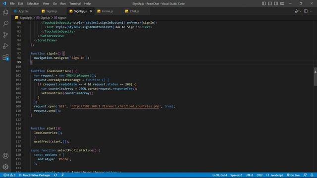Open the Edit menu
The width and height of the screenshot is (317, 178).
click(x=20, y=3)
